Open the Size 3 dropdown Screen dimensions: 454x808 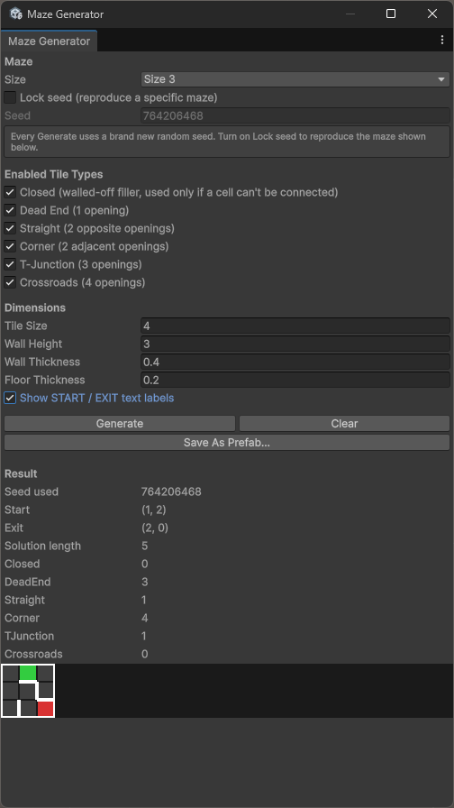[x=295, y=79]
